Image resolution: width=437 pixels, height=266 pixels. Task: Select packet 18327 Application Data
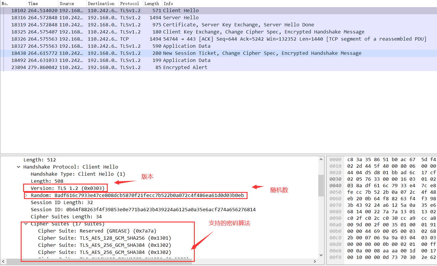pos(218,46)
